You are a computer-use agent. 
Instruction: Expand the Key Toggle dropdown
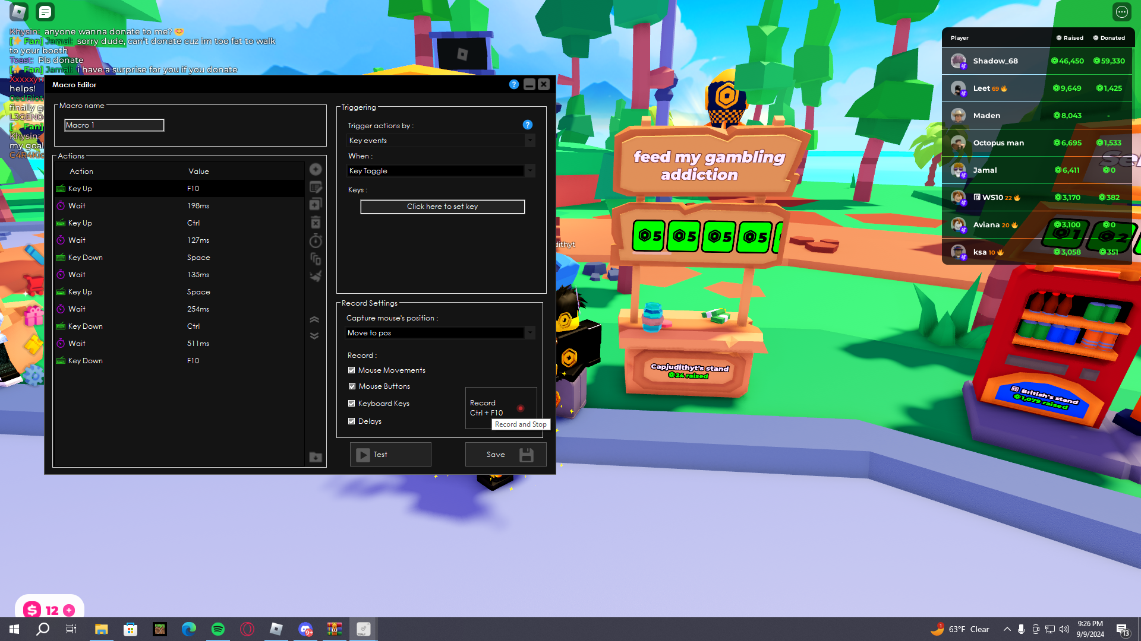529,171
